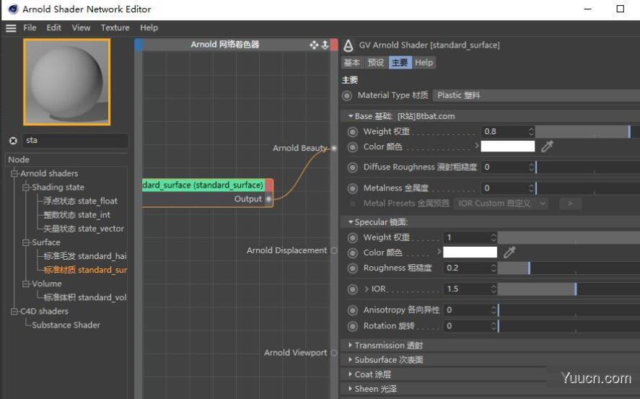Select the highlighted standard_surface shader entry
The width and height of the screenshot is (640, 399).
[x=85, y=270]
